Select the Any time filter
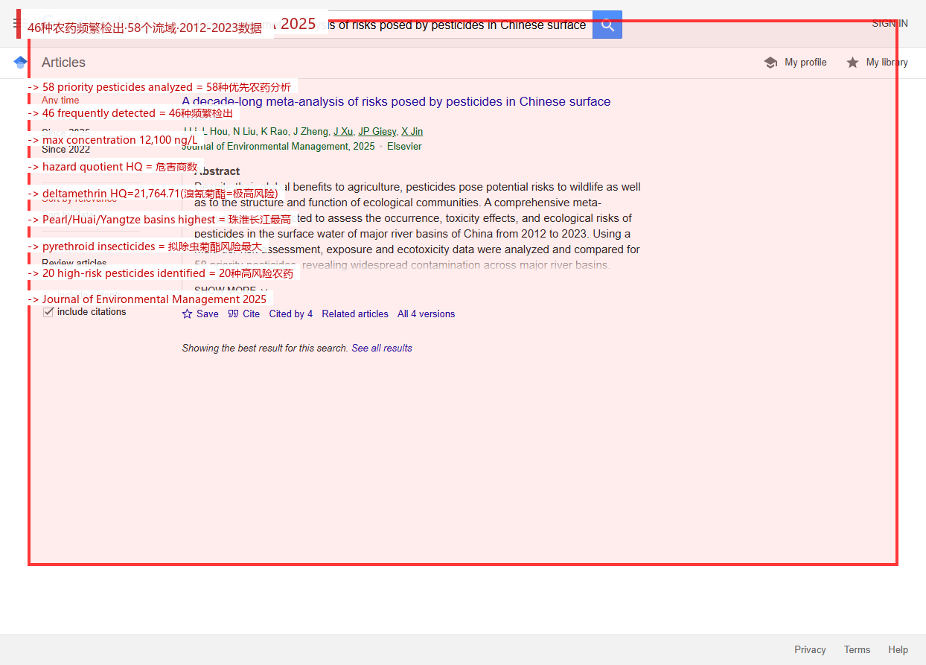926x665 pixels. click(60, 100)
